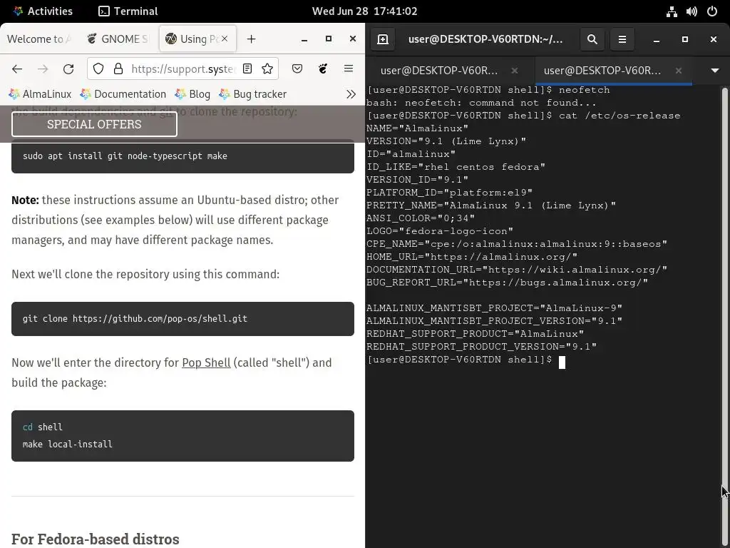Focus the Firefox URL address field
730x548 pixels.
pyautogui.click(x=182, y=69)
